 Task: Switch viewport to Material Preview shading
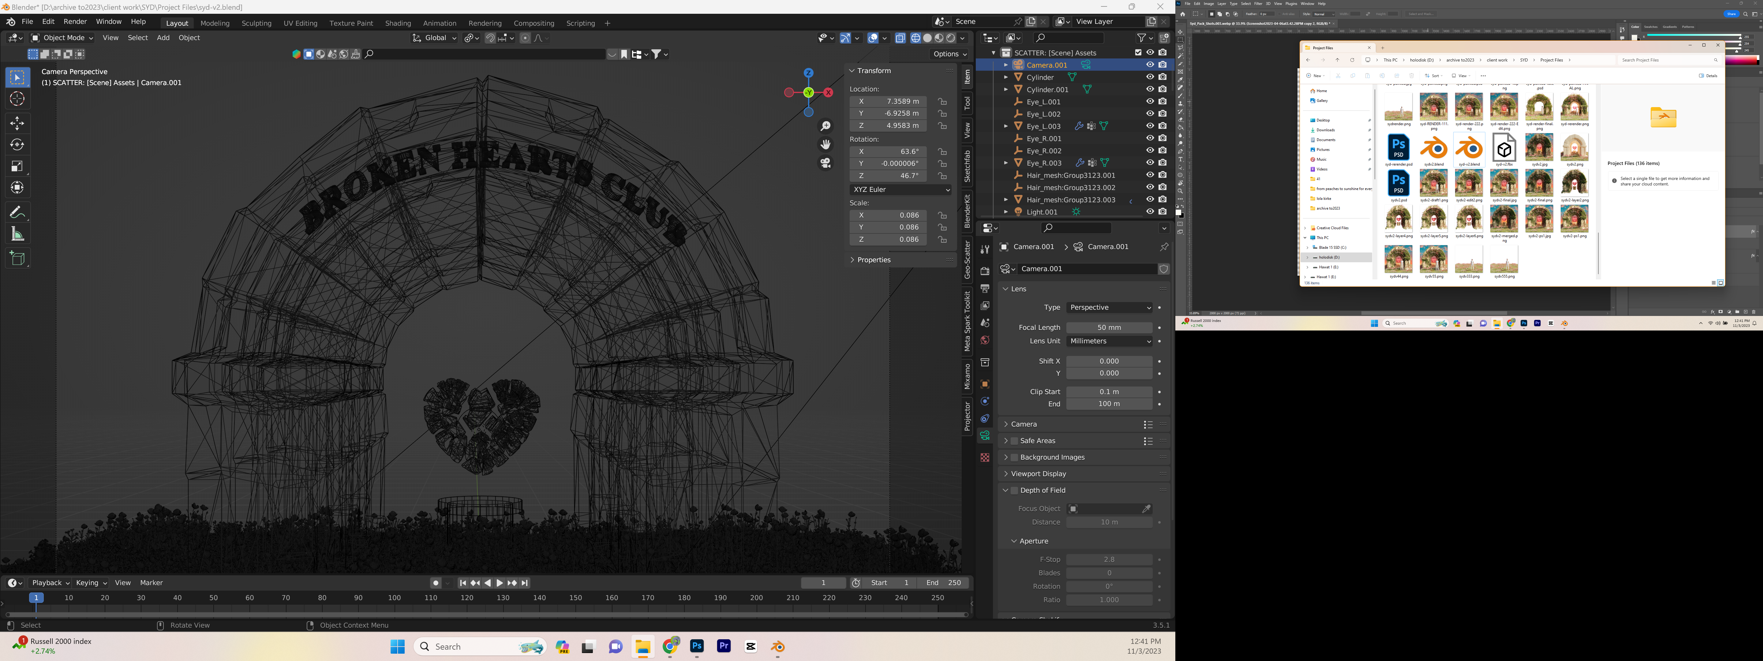click(939, 38)
